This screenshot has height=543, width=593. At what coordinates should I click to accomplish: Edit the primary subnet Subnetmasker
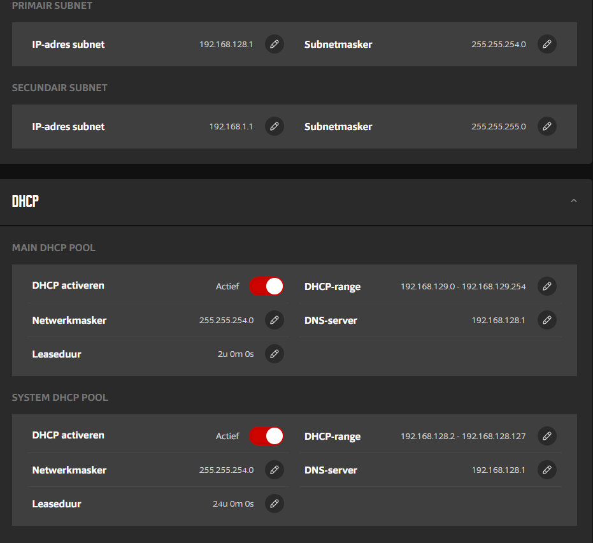(547, 44)
